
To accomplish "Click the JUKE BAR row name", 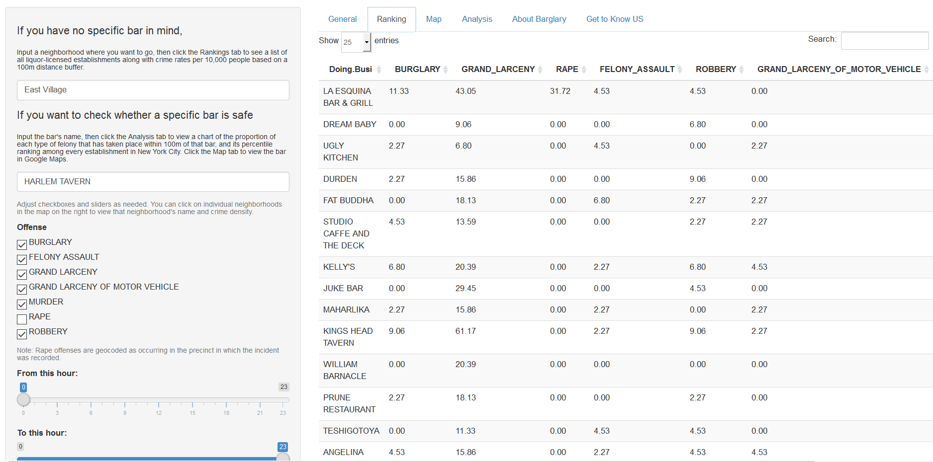I will pyautogui.click(x=343, y=289).
